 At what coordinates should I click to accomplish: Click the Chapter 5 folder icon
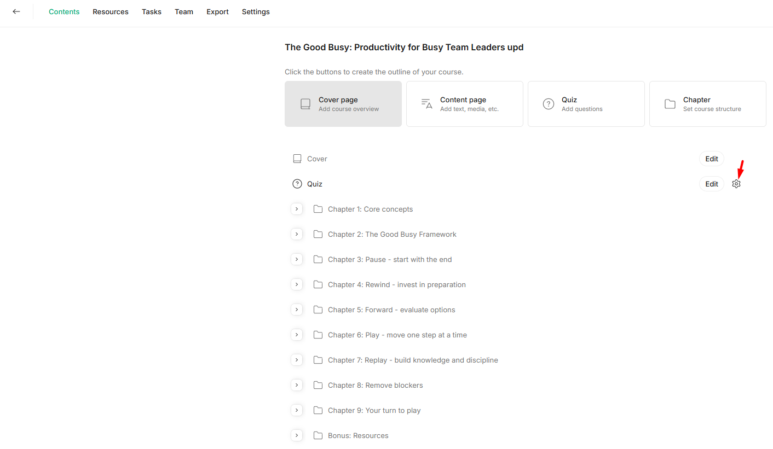[x=318, y=310]
